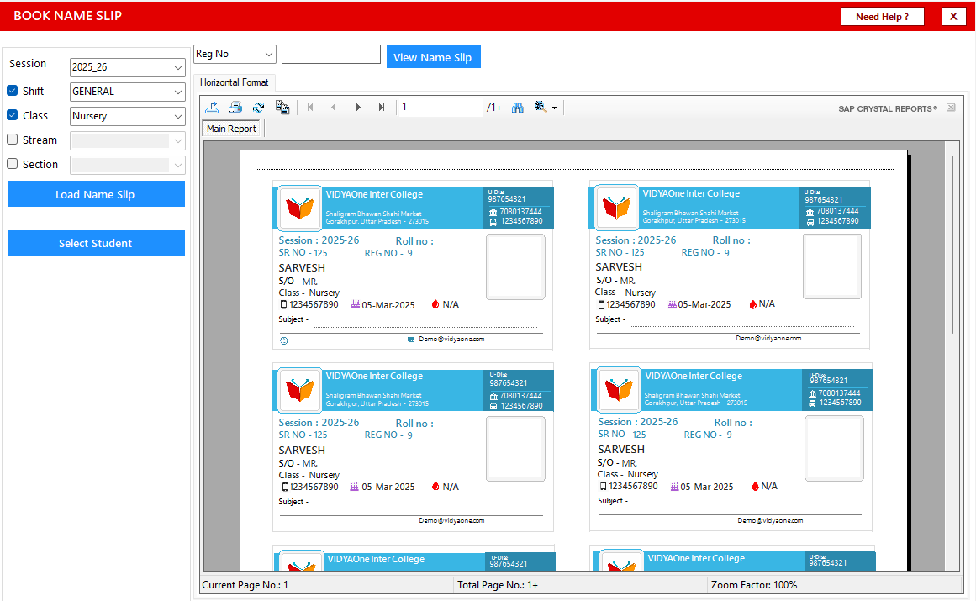Screen dimensions: 976x601
Task: Open the zoom dropdown arrow
Action: click(554, 108)
